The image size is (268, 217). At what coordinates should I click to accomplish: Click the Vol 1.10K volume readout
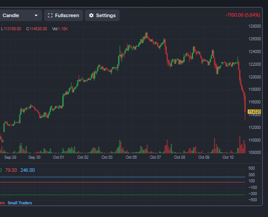pyautogui.click(x=60, y=29)
